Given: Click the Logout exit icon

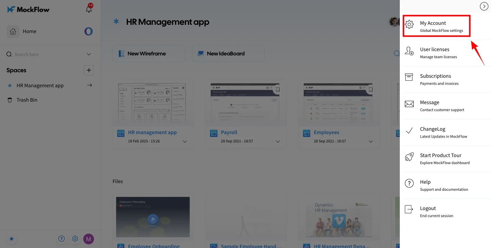Looking at the screenshot, I should [409, 209].
